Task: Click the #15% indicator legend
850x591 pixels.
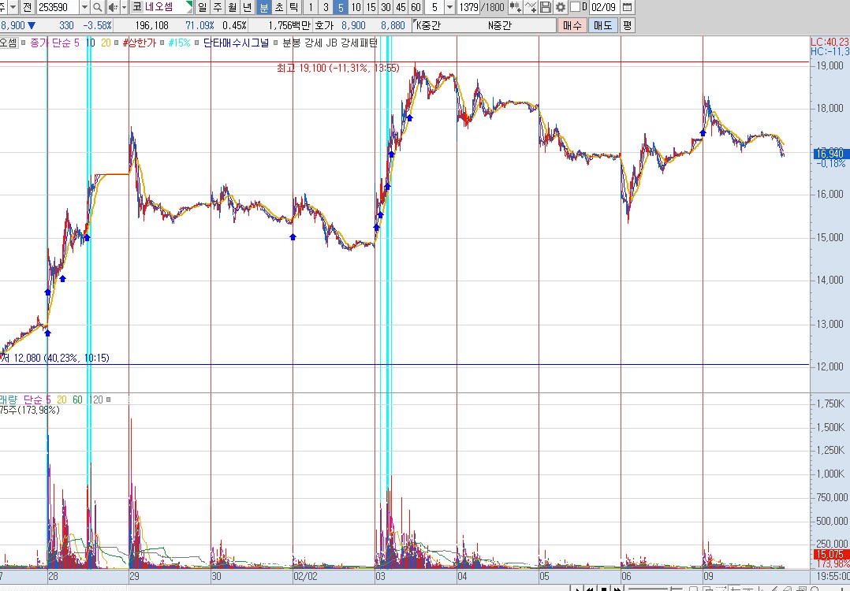Action: (x=180, y=43)
